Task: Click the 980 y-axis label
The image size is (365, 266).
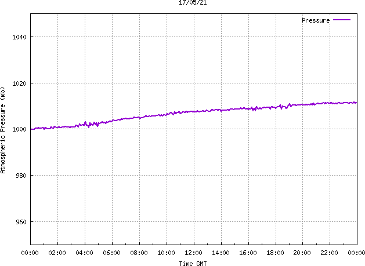Action: (21, 176)
